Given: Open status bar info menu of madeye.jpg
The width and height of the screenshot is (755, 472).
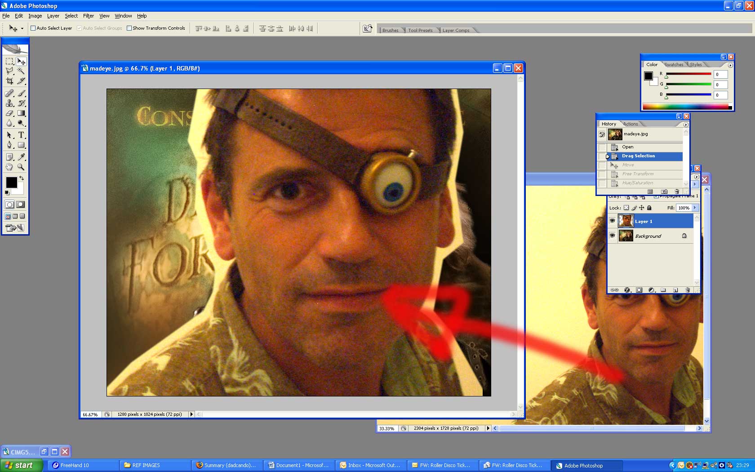Looking at the screenshot, I should (x=191, y=414).
